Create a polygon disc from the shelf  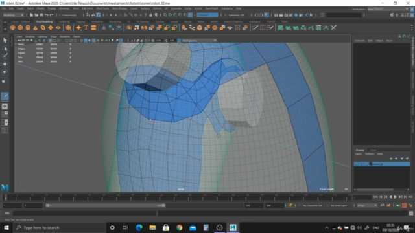click(58, 28)
